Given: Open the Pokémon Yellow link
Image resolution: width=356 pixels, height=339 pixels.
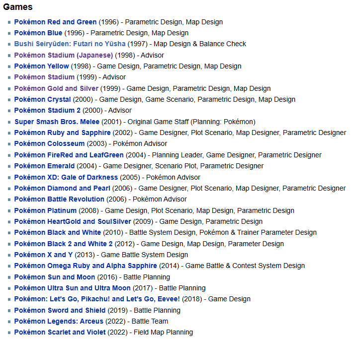Looking at the screenshot, I should [42, 66].
